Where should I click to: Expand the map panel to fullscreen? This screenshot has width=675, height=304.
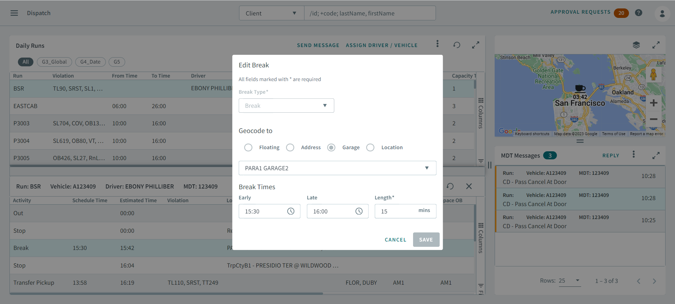tap(656, 45)
